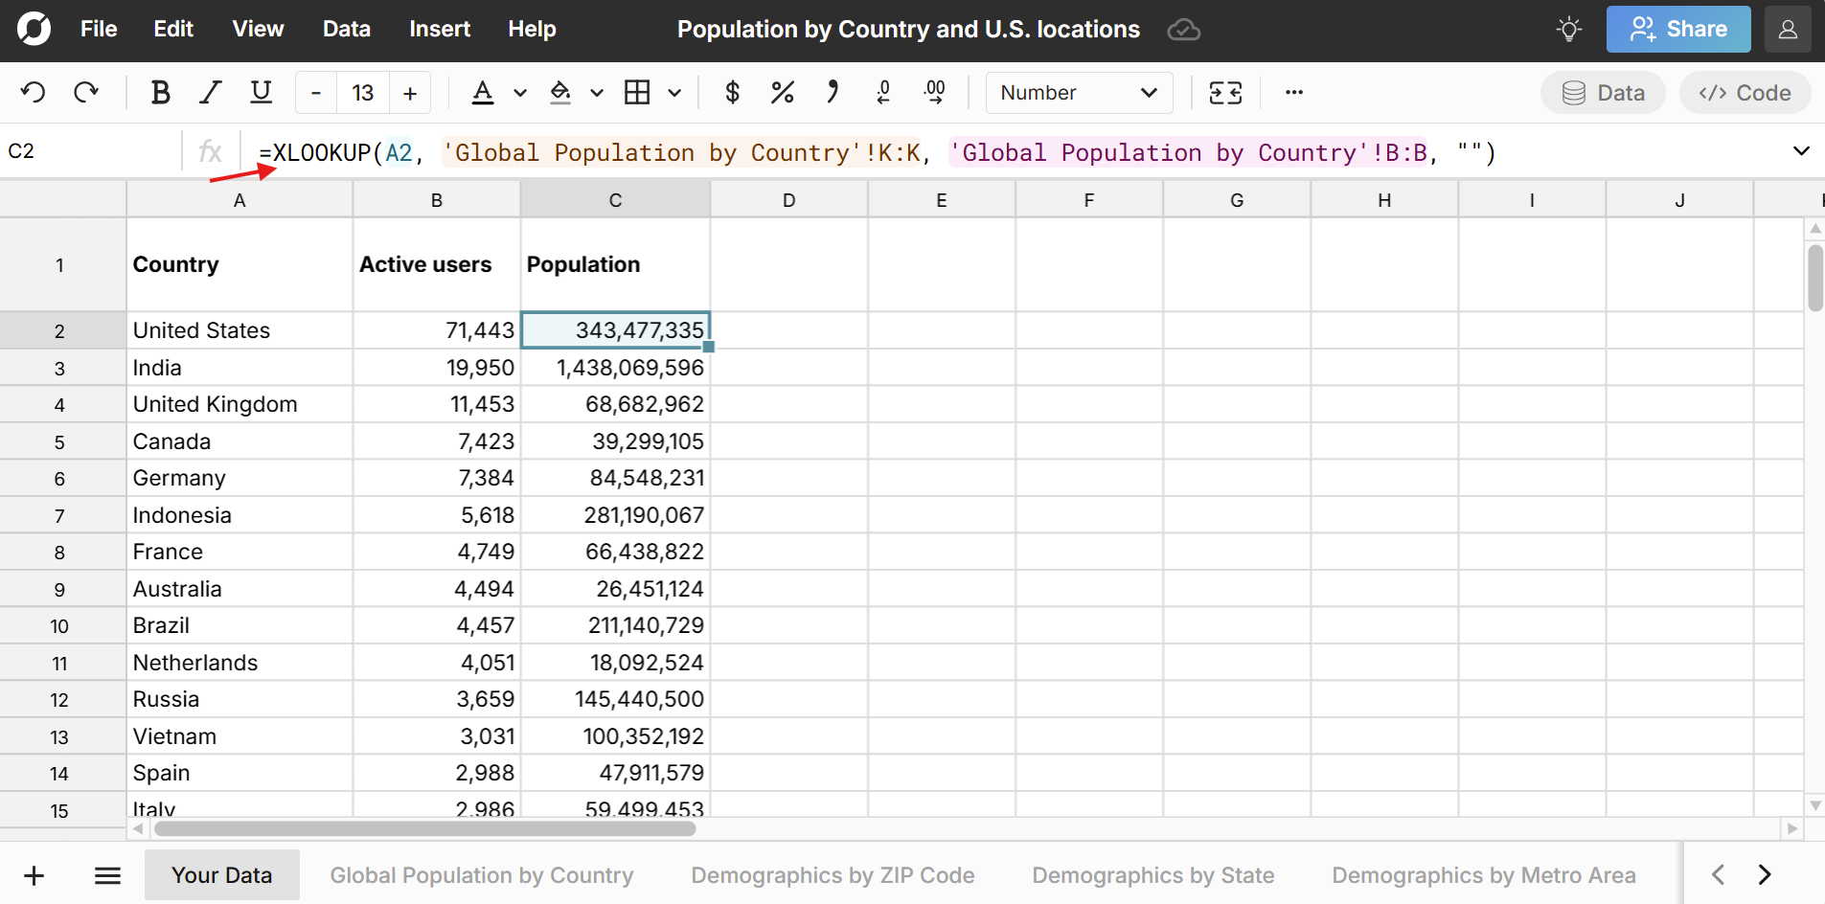Open the Insert menu
This screenshot has height=904, width=1825.
pyautogui.click(x=439, y=30)
